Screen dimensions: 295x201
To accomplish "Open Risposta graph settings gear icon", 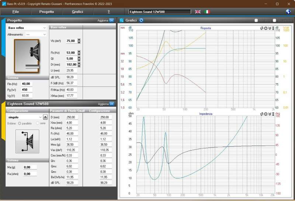I will [x=265, y=28].
